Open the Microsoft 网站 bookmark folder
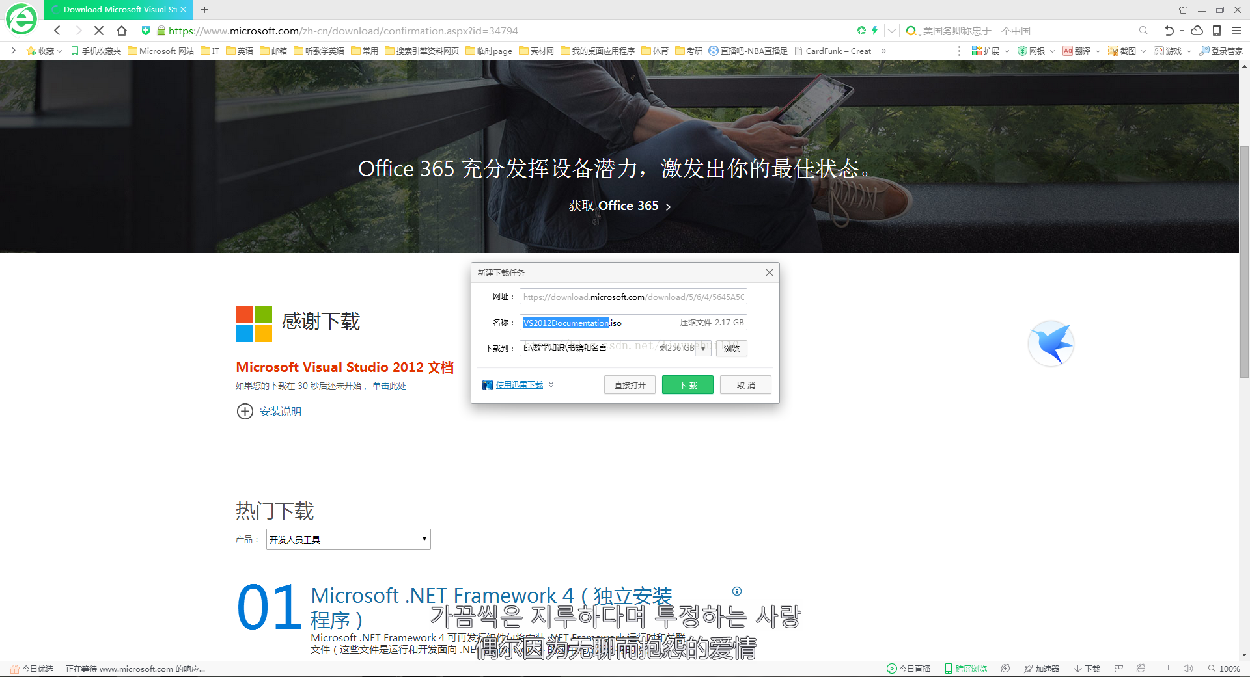The height and width of the screenshot is (677, 1250). click(161, 51)
